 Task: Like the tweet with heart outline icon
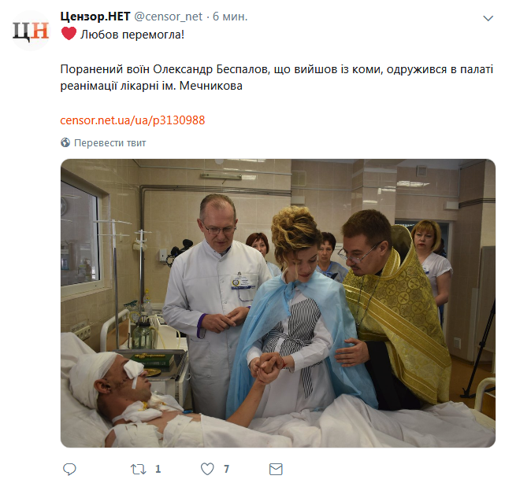click(207, 469)
